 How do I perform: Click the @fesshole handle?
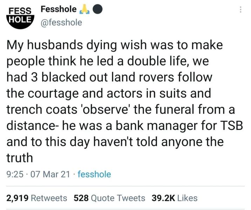(61, 23)
